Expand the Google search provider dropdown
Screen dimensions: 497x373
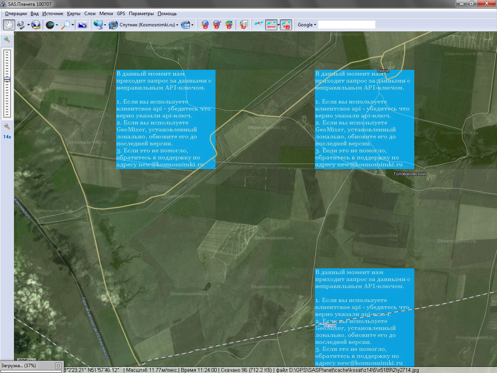(307, 25)
